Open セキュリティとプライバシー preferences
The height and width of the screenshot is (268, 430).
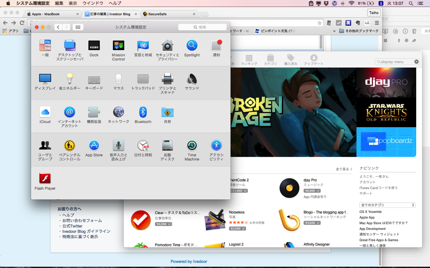pos(167,50)
